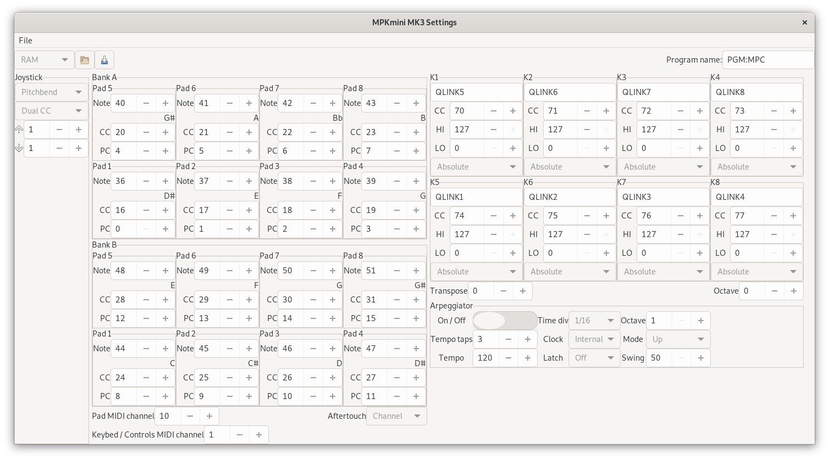Open the RAM program slot dropdown

[45, 60]
